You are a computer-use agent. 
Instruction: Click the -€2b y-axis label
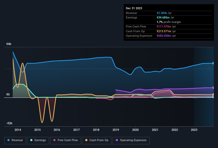click(9, 123)
